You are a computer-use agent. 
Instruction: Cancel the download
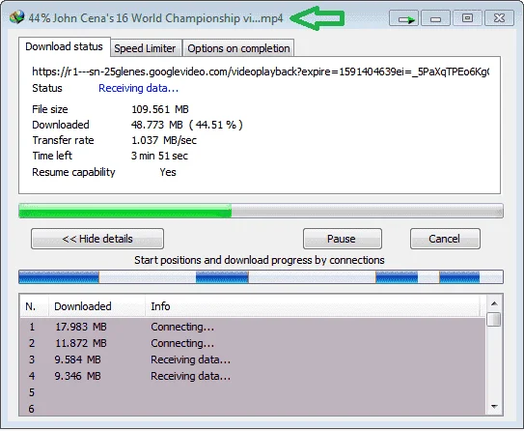(445, 239)
